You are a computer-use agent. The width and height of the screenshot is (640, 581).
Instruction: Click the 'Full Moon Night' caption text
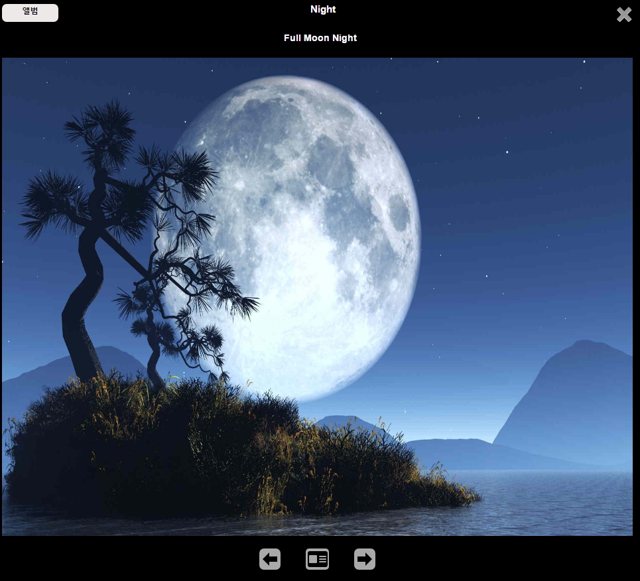point(320,38)
